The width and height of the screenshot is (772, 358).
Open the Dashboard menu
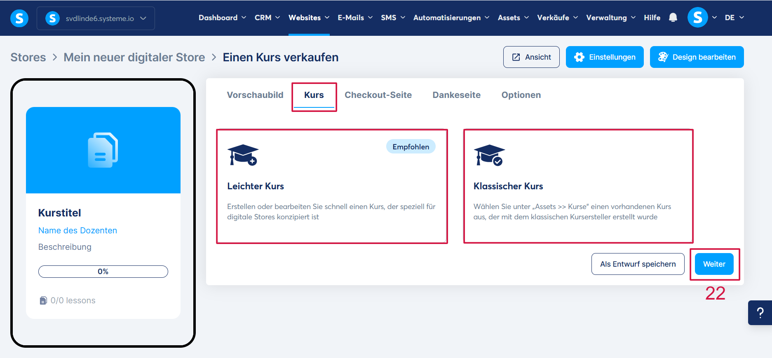tap(222, 18)
